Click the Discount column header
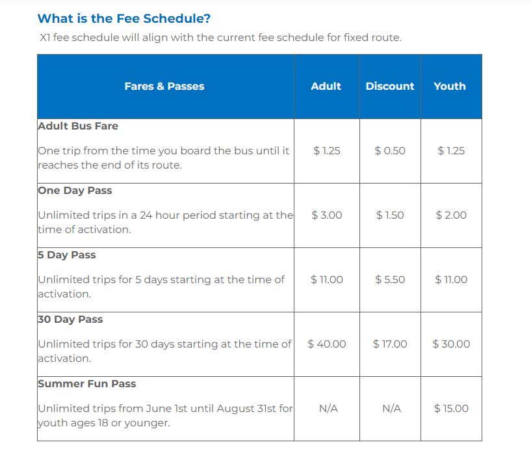This screenshot has height=453, width=531. click(390, 86)
